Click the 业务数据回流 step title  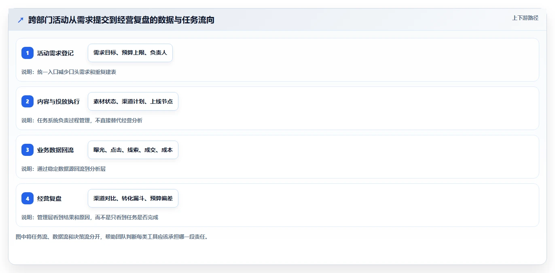[x=55, y=150]
